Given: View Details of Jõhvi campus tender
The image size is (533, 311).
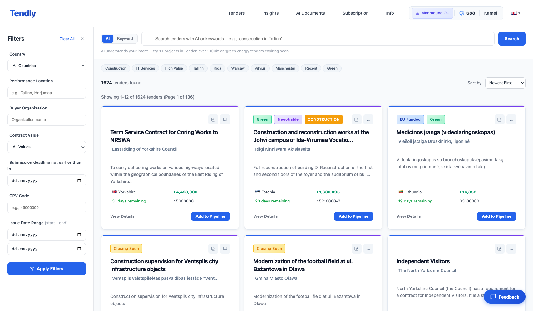Looking at the screenshot, I should pos(265,216).
